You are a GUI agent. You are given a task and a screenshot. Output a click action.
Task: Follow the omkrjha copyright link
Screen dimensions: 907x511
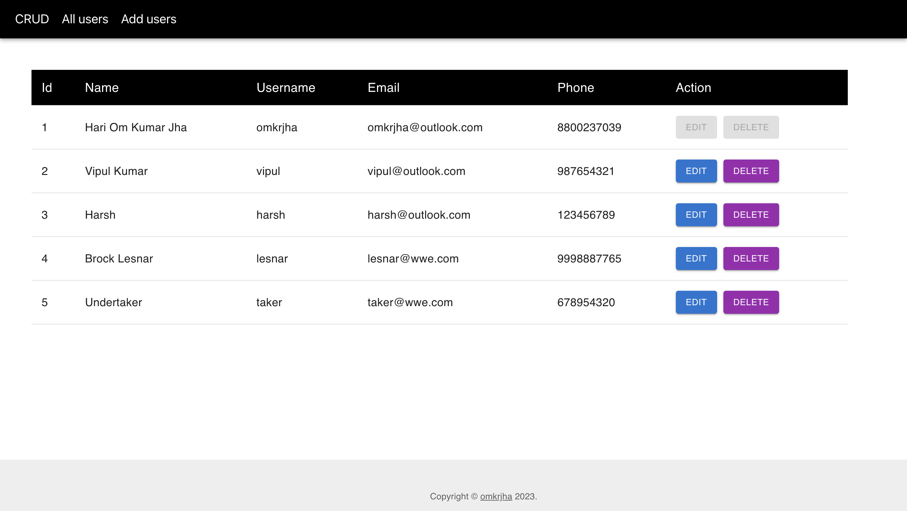tap(496, 496)
